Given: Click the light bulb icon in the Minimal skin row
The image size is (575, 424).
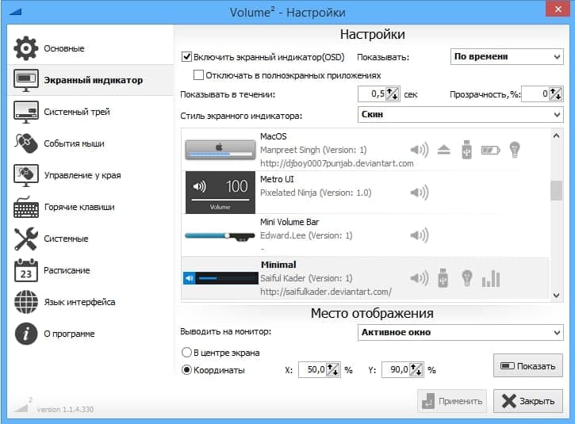Looking at the screenshot, I should coord(467,278).
